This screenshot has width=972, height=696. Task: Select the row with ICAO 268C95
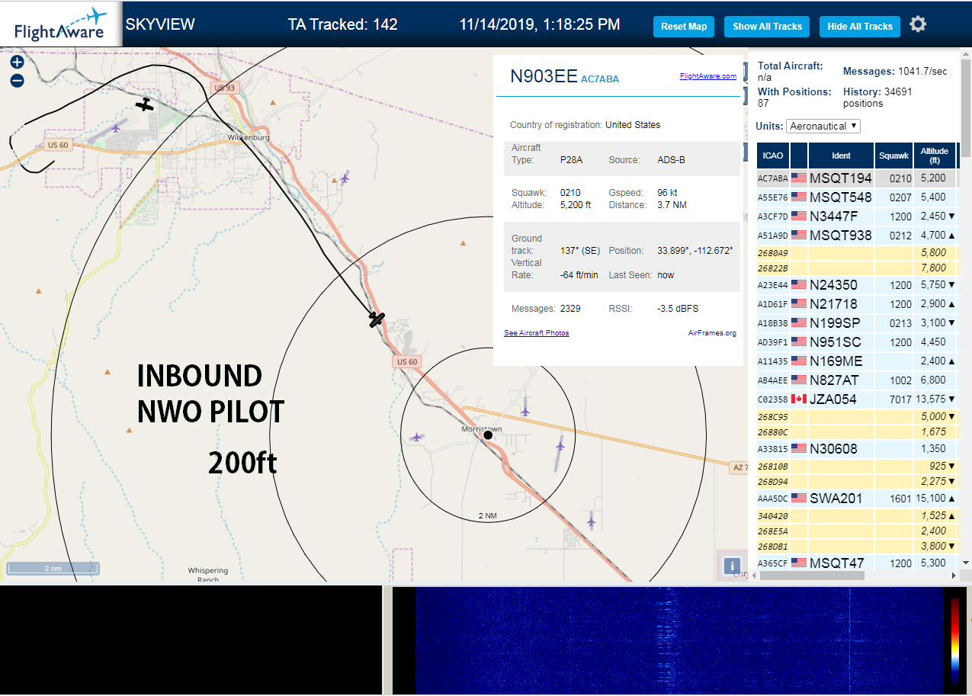tap(856, 416)
